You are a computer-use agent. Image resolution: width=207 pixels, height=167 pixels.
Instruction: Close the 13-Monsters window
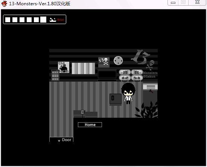(197, 2)
